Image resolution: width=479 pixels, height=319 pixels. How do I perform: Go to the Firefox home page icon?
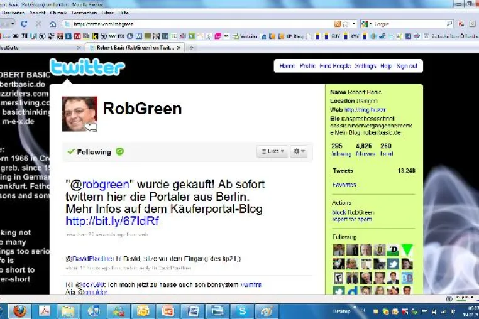53,23
